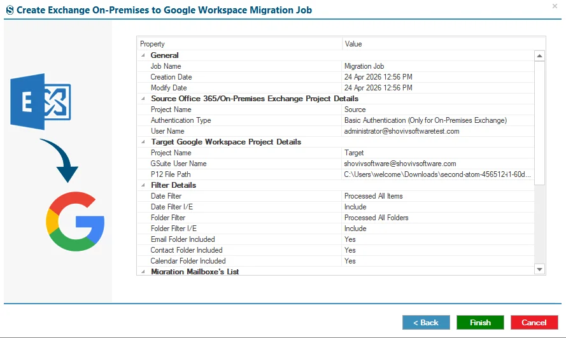566x338 pixels.
Task: Collapse Target Google Workspace Project Details section
Action: (143, 142)
